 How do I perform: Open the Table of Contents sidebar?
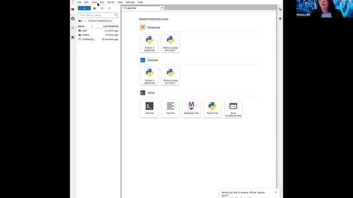[73, 28]
